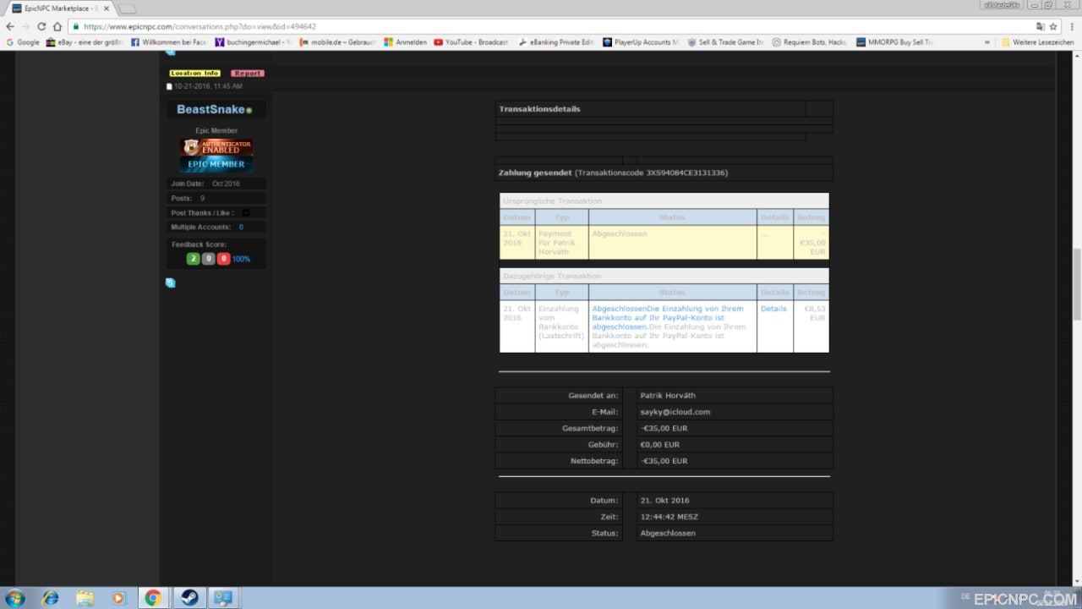
Task: Open the Requiem Bots, Hacks bookmark
Action: [810, 41]
